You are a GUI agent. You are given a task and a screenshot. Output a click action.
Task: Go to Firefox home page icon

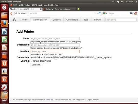136,13
